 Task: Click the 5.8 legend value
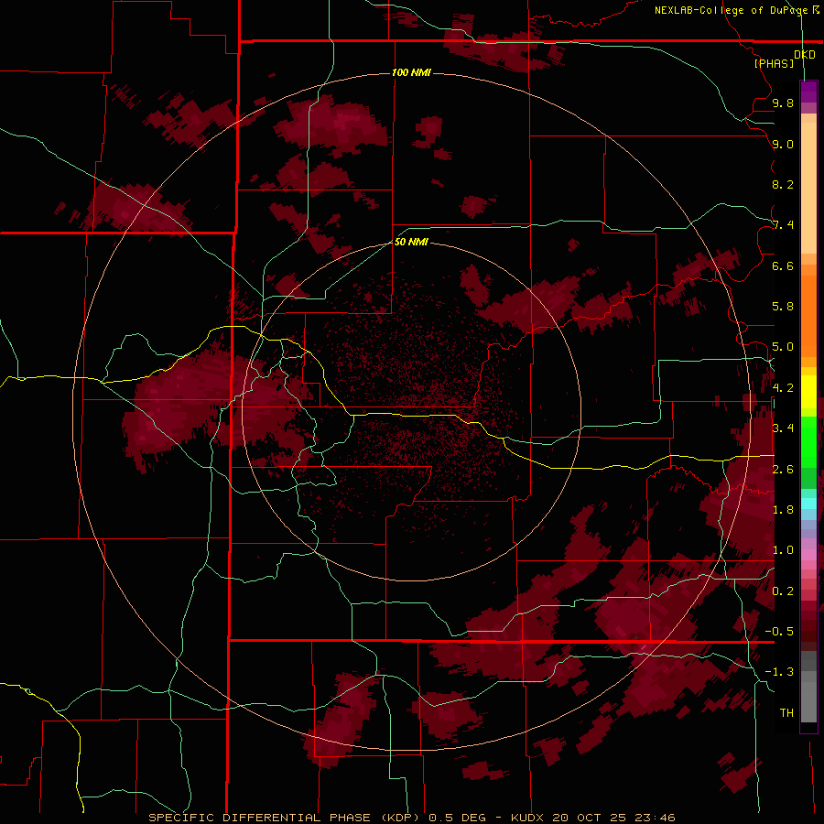tap(783, 307)
